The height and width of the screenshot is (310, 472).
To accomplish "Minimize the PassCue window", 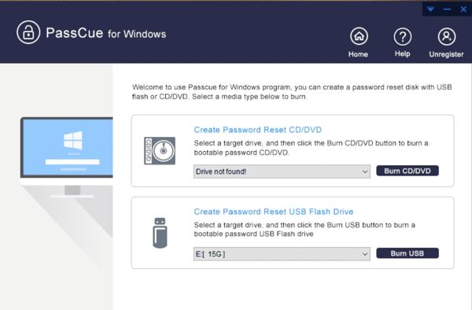I will (x=447, y=9).
